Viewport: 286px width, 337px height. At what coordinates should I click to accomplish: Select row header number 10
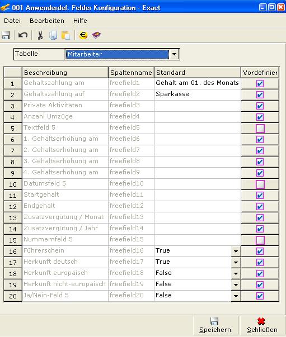13,184
